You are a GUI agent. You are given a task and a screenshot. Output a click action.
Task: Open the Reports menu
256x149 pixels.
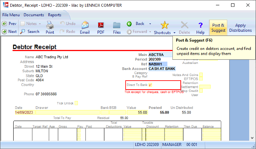coord(55,15)
